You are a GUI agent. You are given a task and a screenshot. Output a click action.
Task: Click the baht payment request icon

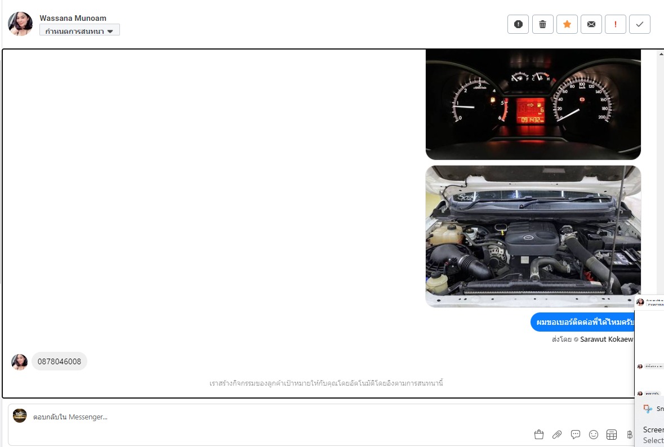[629, 434]
